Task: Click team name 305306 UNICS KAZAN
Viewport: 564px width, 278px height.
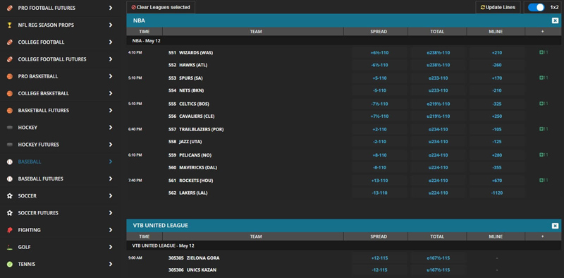Action: pos(192,270)
